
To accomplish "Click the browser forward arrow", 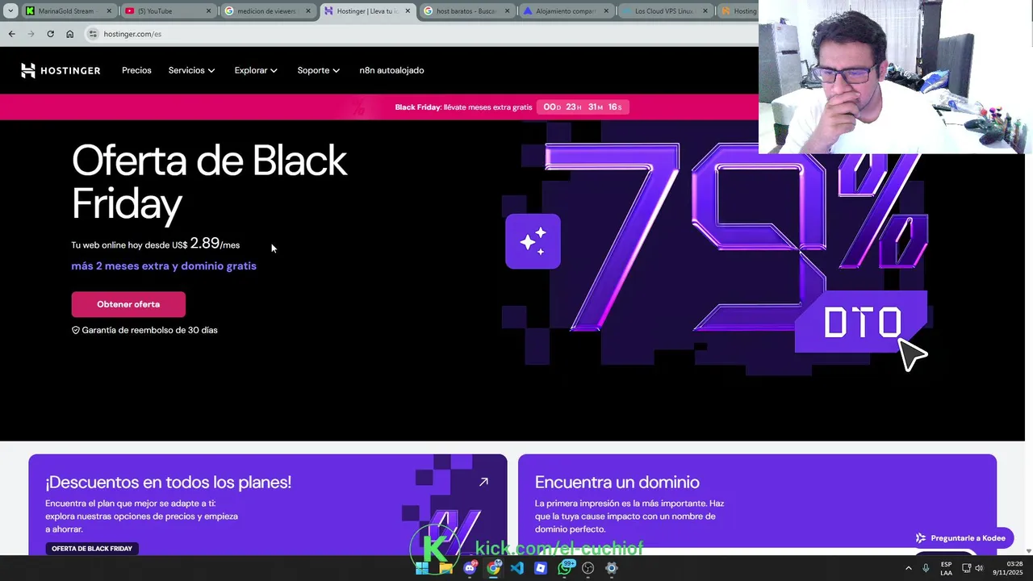I will [x=31, y=34].
